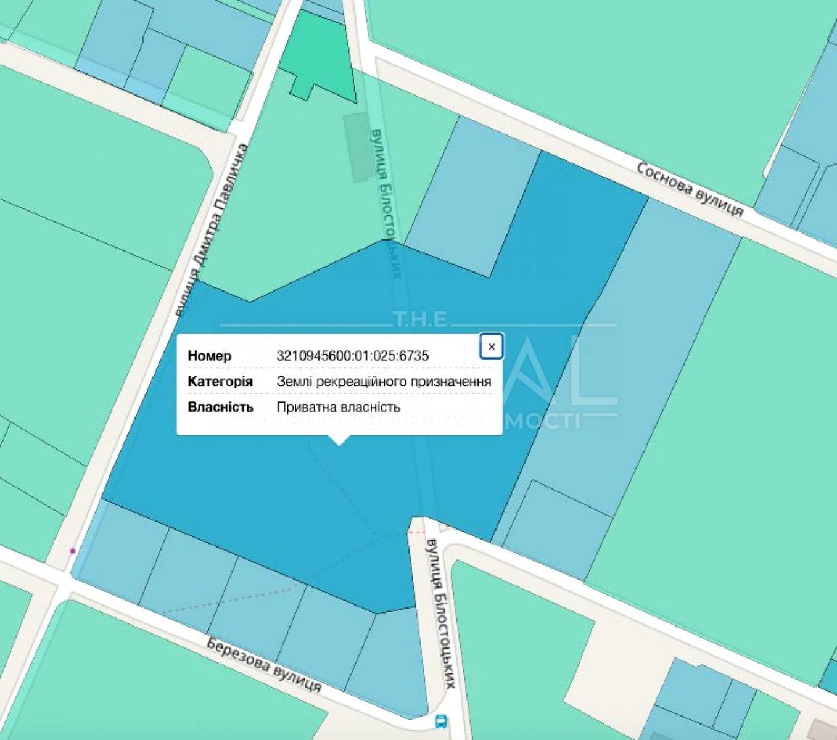The width and height of the screenshot is (837, 740).
Task: Click the Приватна власність ownership value
Action: (x=338, y=407)
